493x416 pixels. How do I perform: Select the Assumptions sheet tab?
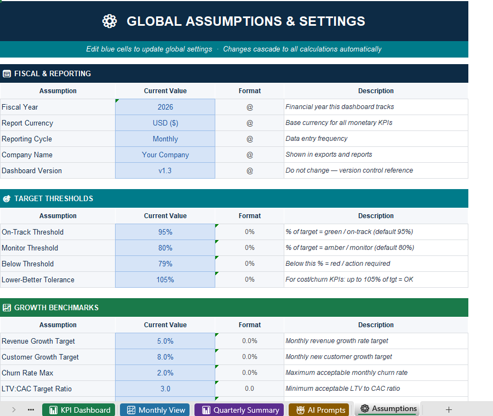388,408
